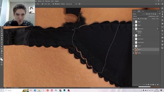164x92 pixels.
Task: Open the Фильтр menu
Action: 40,1
